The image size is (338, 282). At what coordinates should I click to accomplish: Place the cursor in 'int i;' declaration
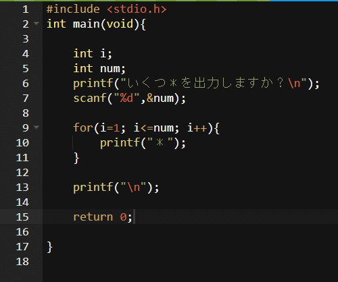[x=93, y=54]
